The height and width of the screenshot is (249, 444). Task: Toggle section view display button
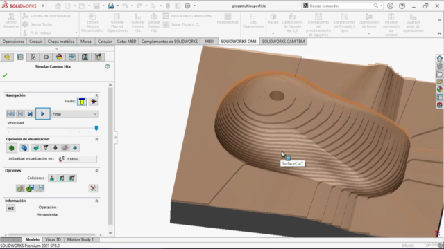pos(75,148)
